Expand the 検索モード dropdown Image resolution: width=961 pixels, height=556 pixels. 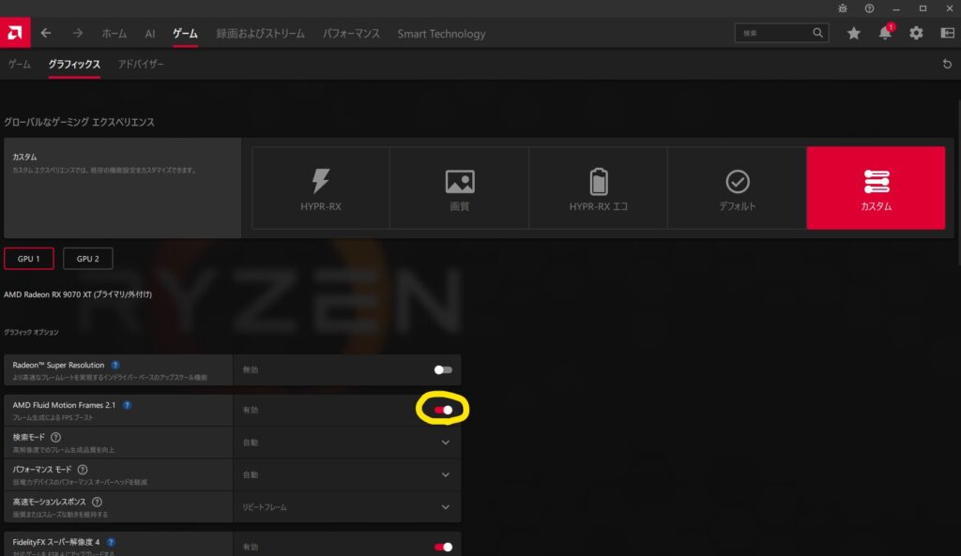(445, 443)
